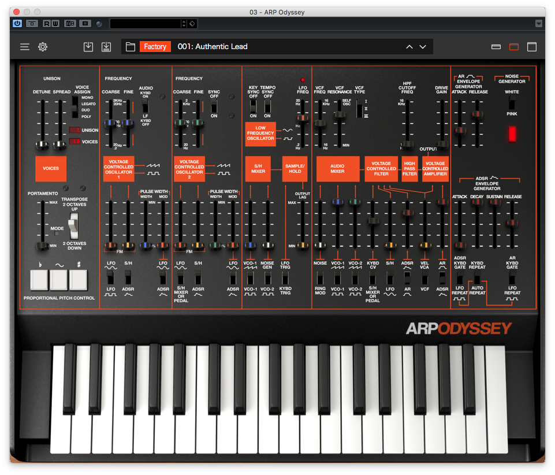This screenshot has height=475, width=555.
Task: Click the HPF Cutoff Freq slider knob
Action: pyautogui.click(x=407, y=144)
